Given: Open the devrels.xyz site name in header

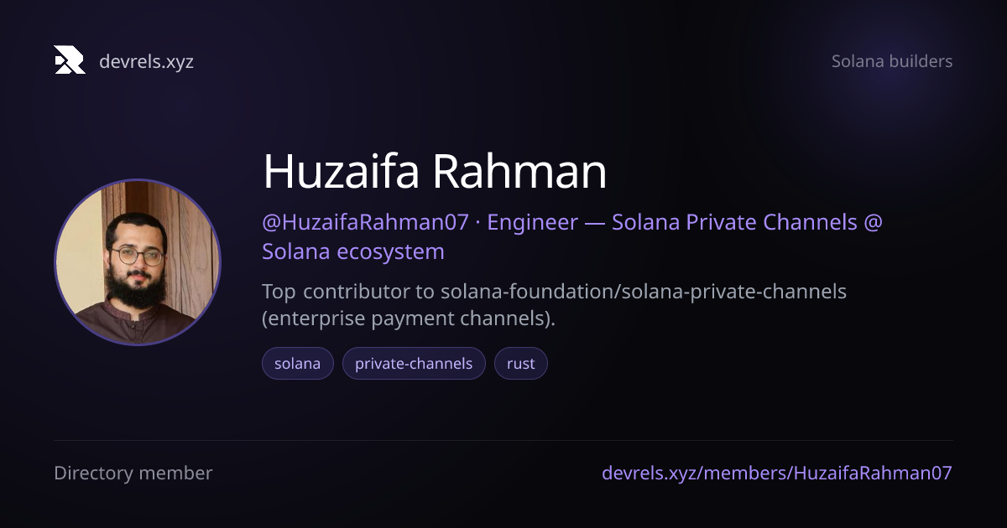Looking at the screenshot, I should tap(146, 61).
